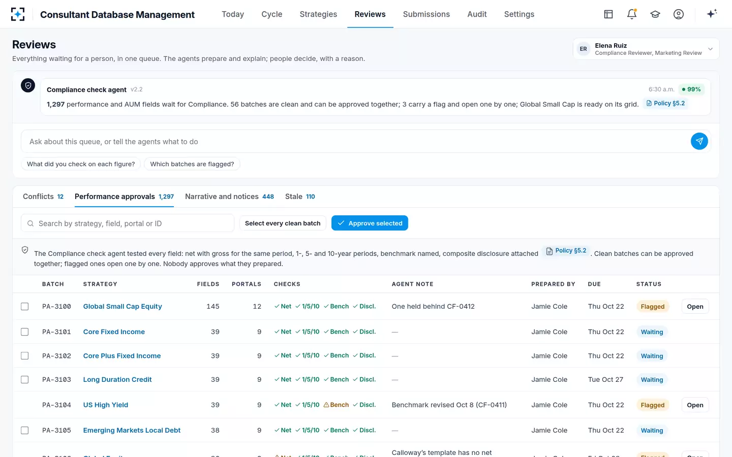Open the Audit nav item

point(477,14)
